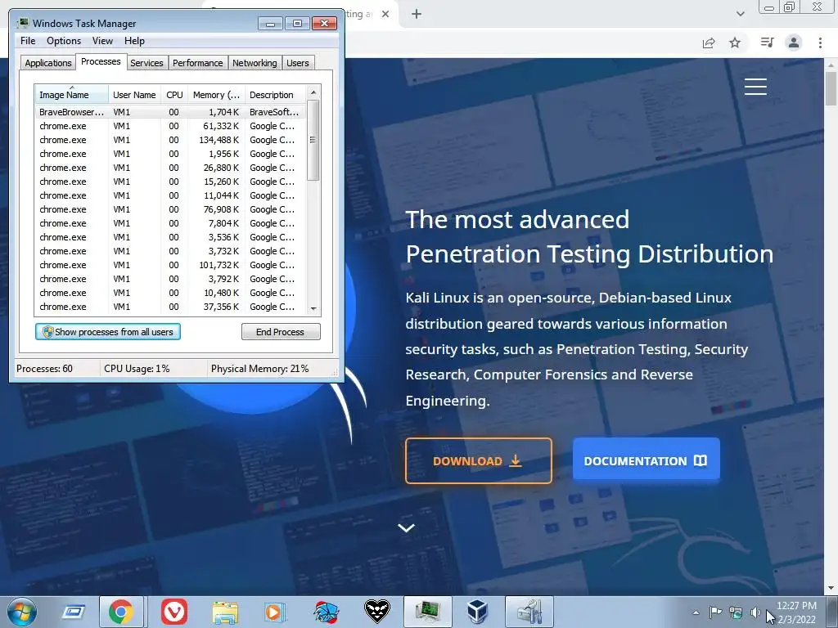Click the scroll-down chevron on Kali page
Screen dimensions: 838x628
click(x=406, y=527)
